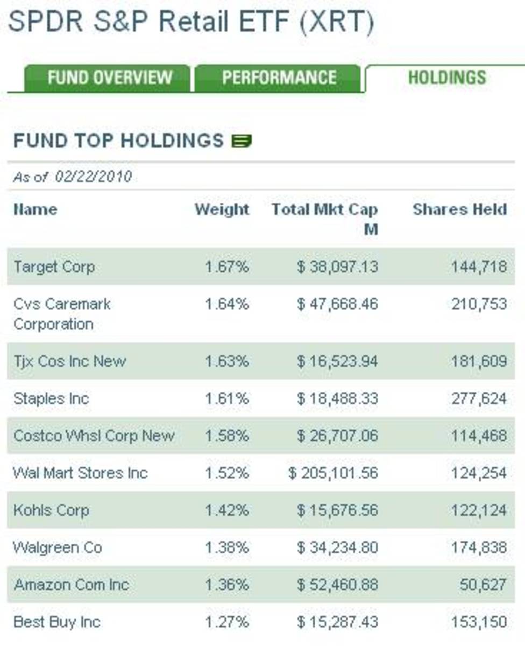
Task: Click the Name column header
Action: click(35, 209)
